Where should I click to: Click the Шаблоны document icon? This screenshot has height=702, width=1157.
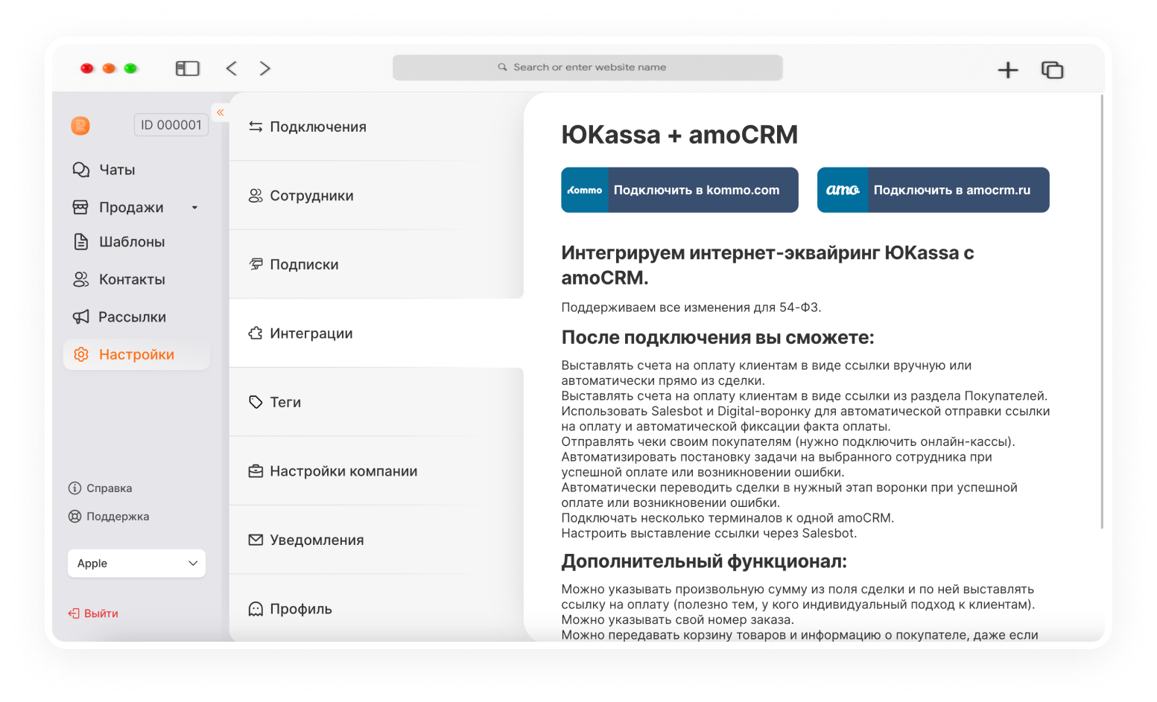tap(80, 242)
